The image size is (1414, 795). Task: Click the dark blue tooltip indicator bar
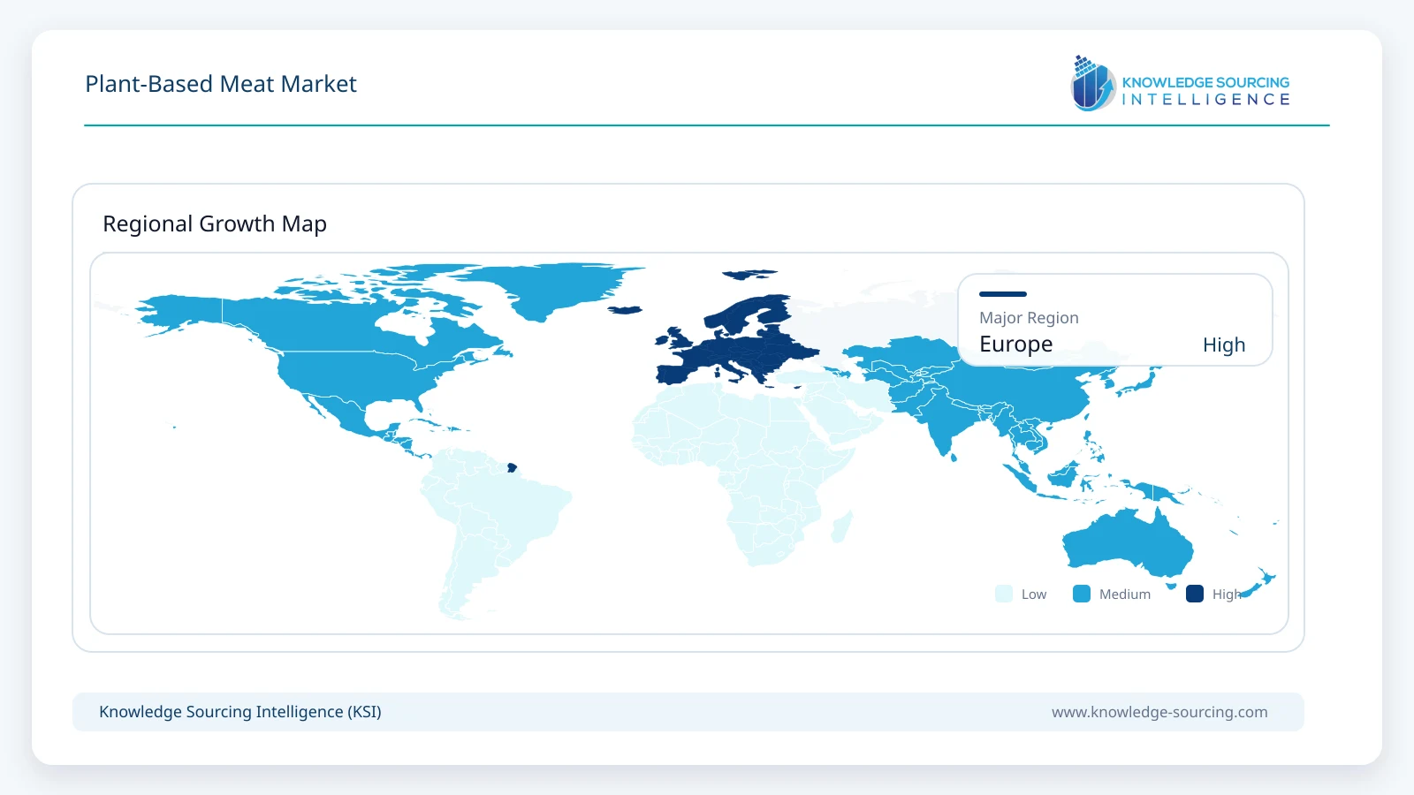coord(1003,294)
